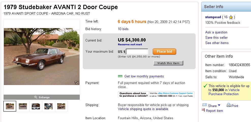Click the Save this seller link
Image resolution: width=251 pixels, height=122 pixels.
pyautogui.click(x=216, y=37)
